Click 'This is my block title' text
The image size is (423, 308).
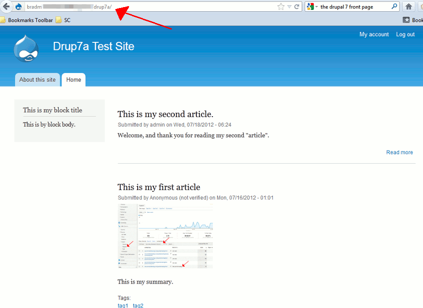[53, 110]
